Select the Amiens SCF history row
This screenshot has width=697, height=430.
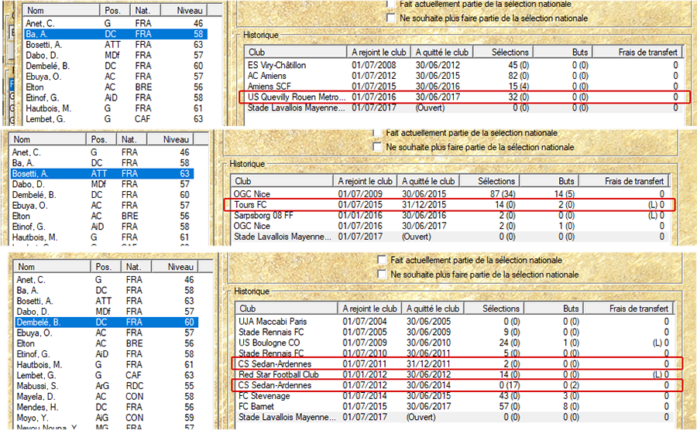pos(462,87)
